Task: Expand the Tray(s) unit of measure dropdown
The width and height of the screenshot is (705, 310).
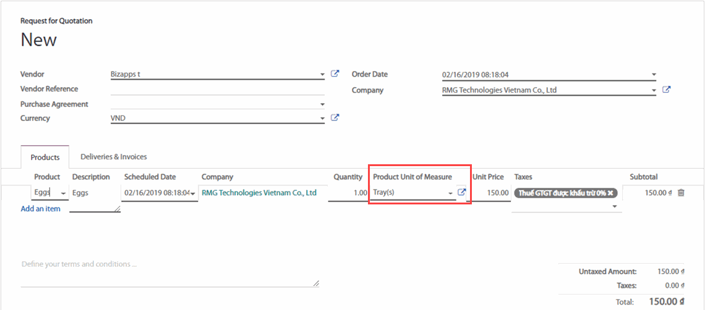Action: pos(450,193)
